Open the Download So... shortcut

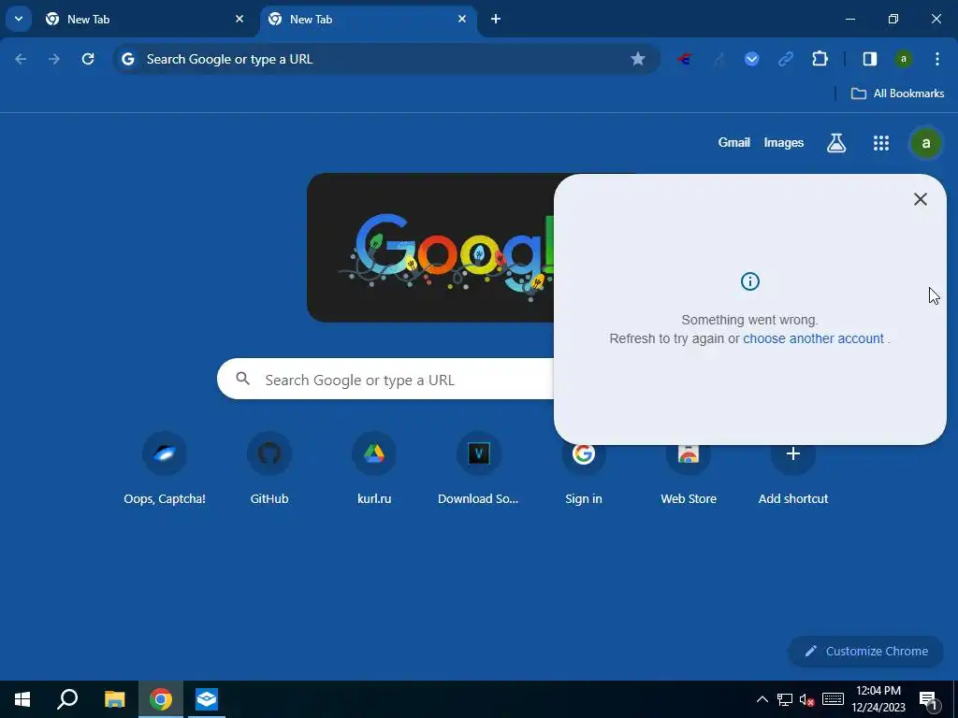tap(478, 469)
